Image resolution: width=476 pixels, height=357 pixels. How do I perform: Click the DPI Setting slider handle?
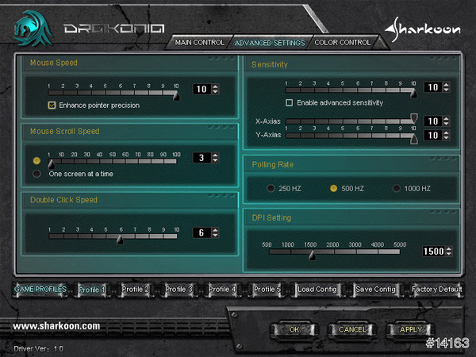coord(313,255)
